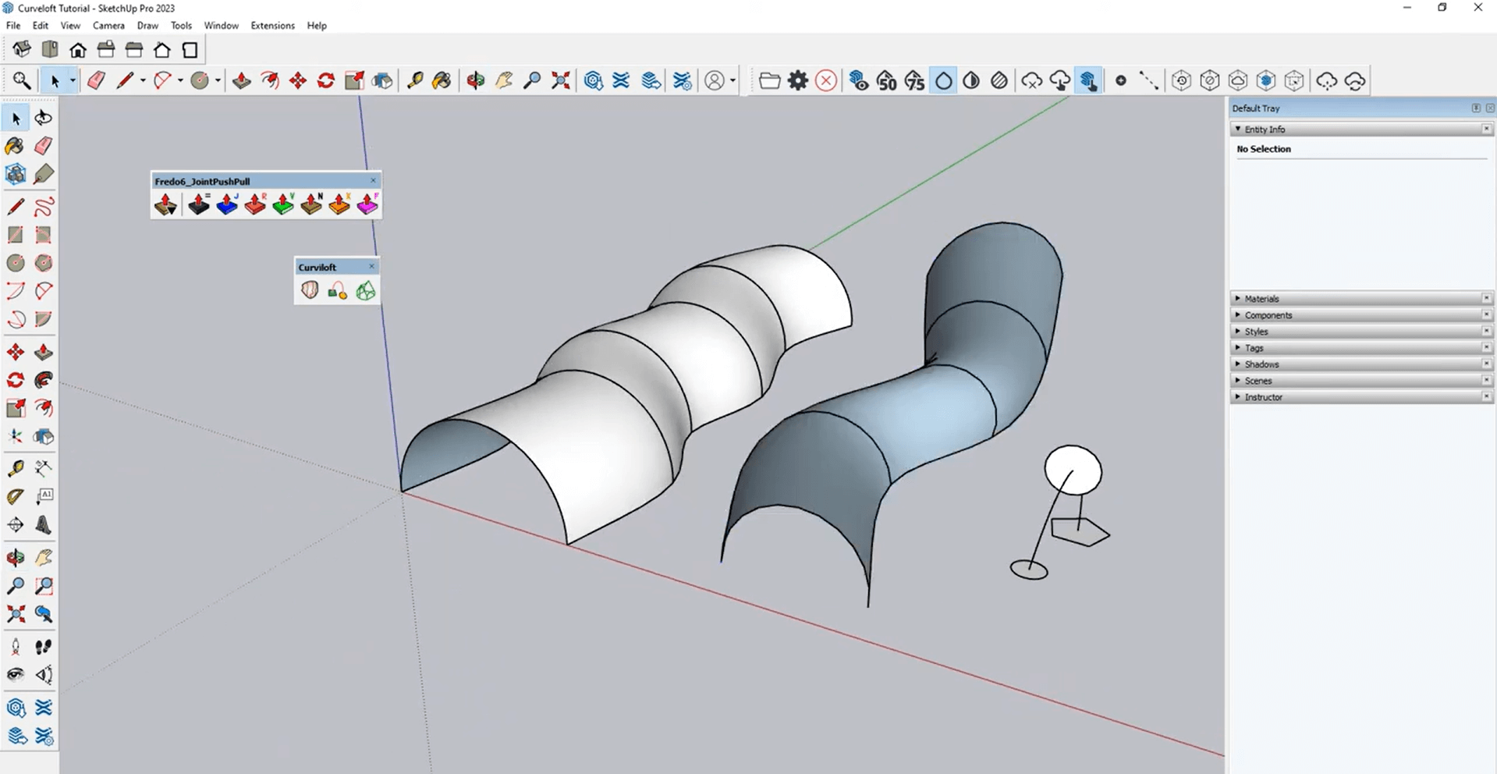The width and height of the screenshot is (1497, 774).
Task: Click the Curviloft Loft by Spline icon
Action: (310, 291)
